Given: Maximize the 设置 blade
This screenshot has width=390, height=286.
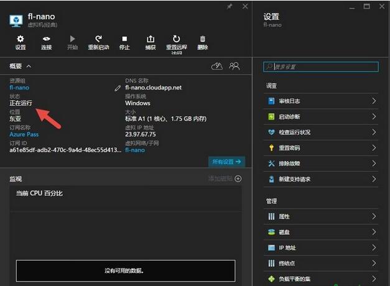Looking at the screenshot, I should 366,6.
